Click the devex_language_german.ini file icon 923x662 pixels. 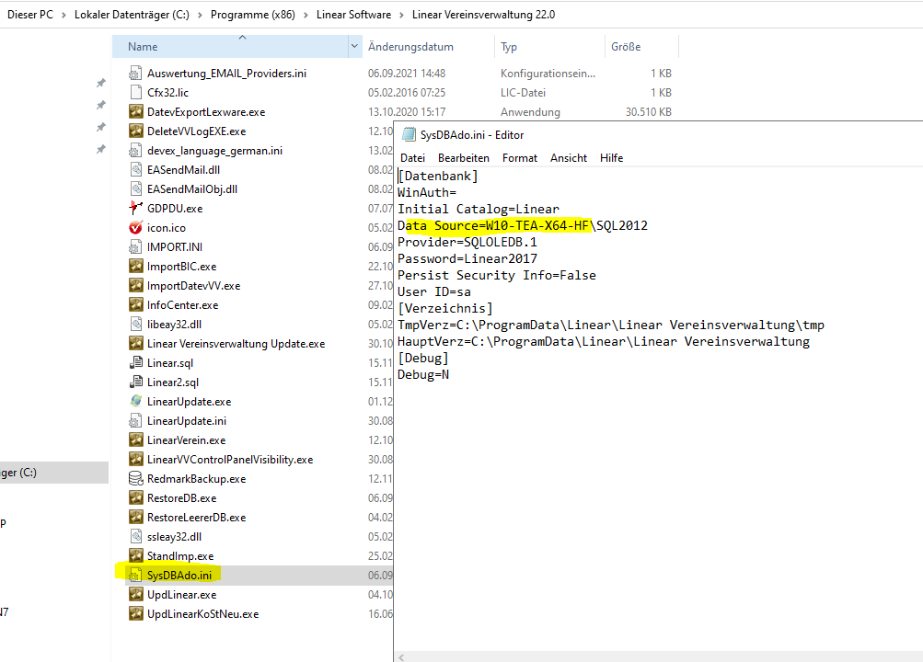tap(136, 151)
